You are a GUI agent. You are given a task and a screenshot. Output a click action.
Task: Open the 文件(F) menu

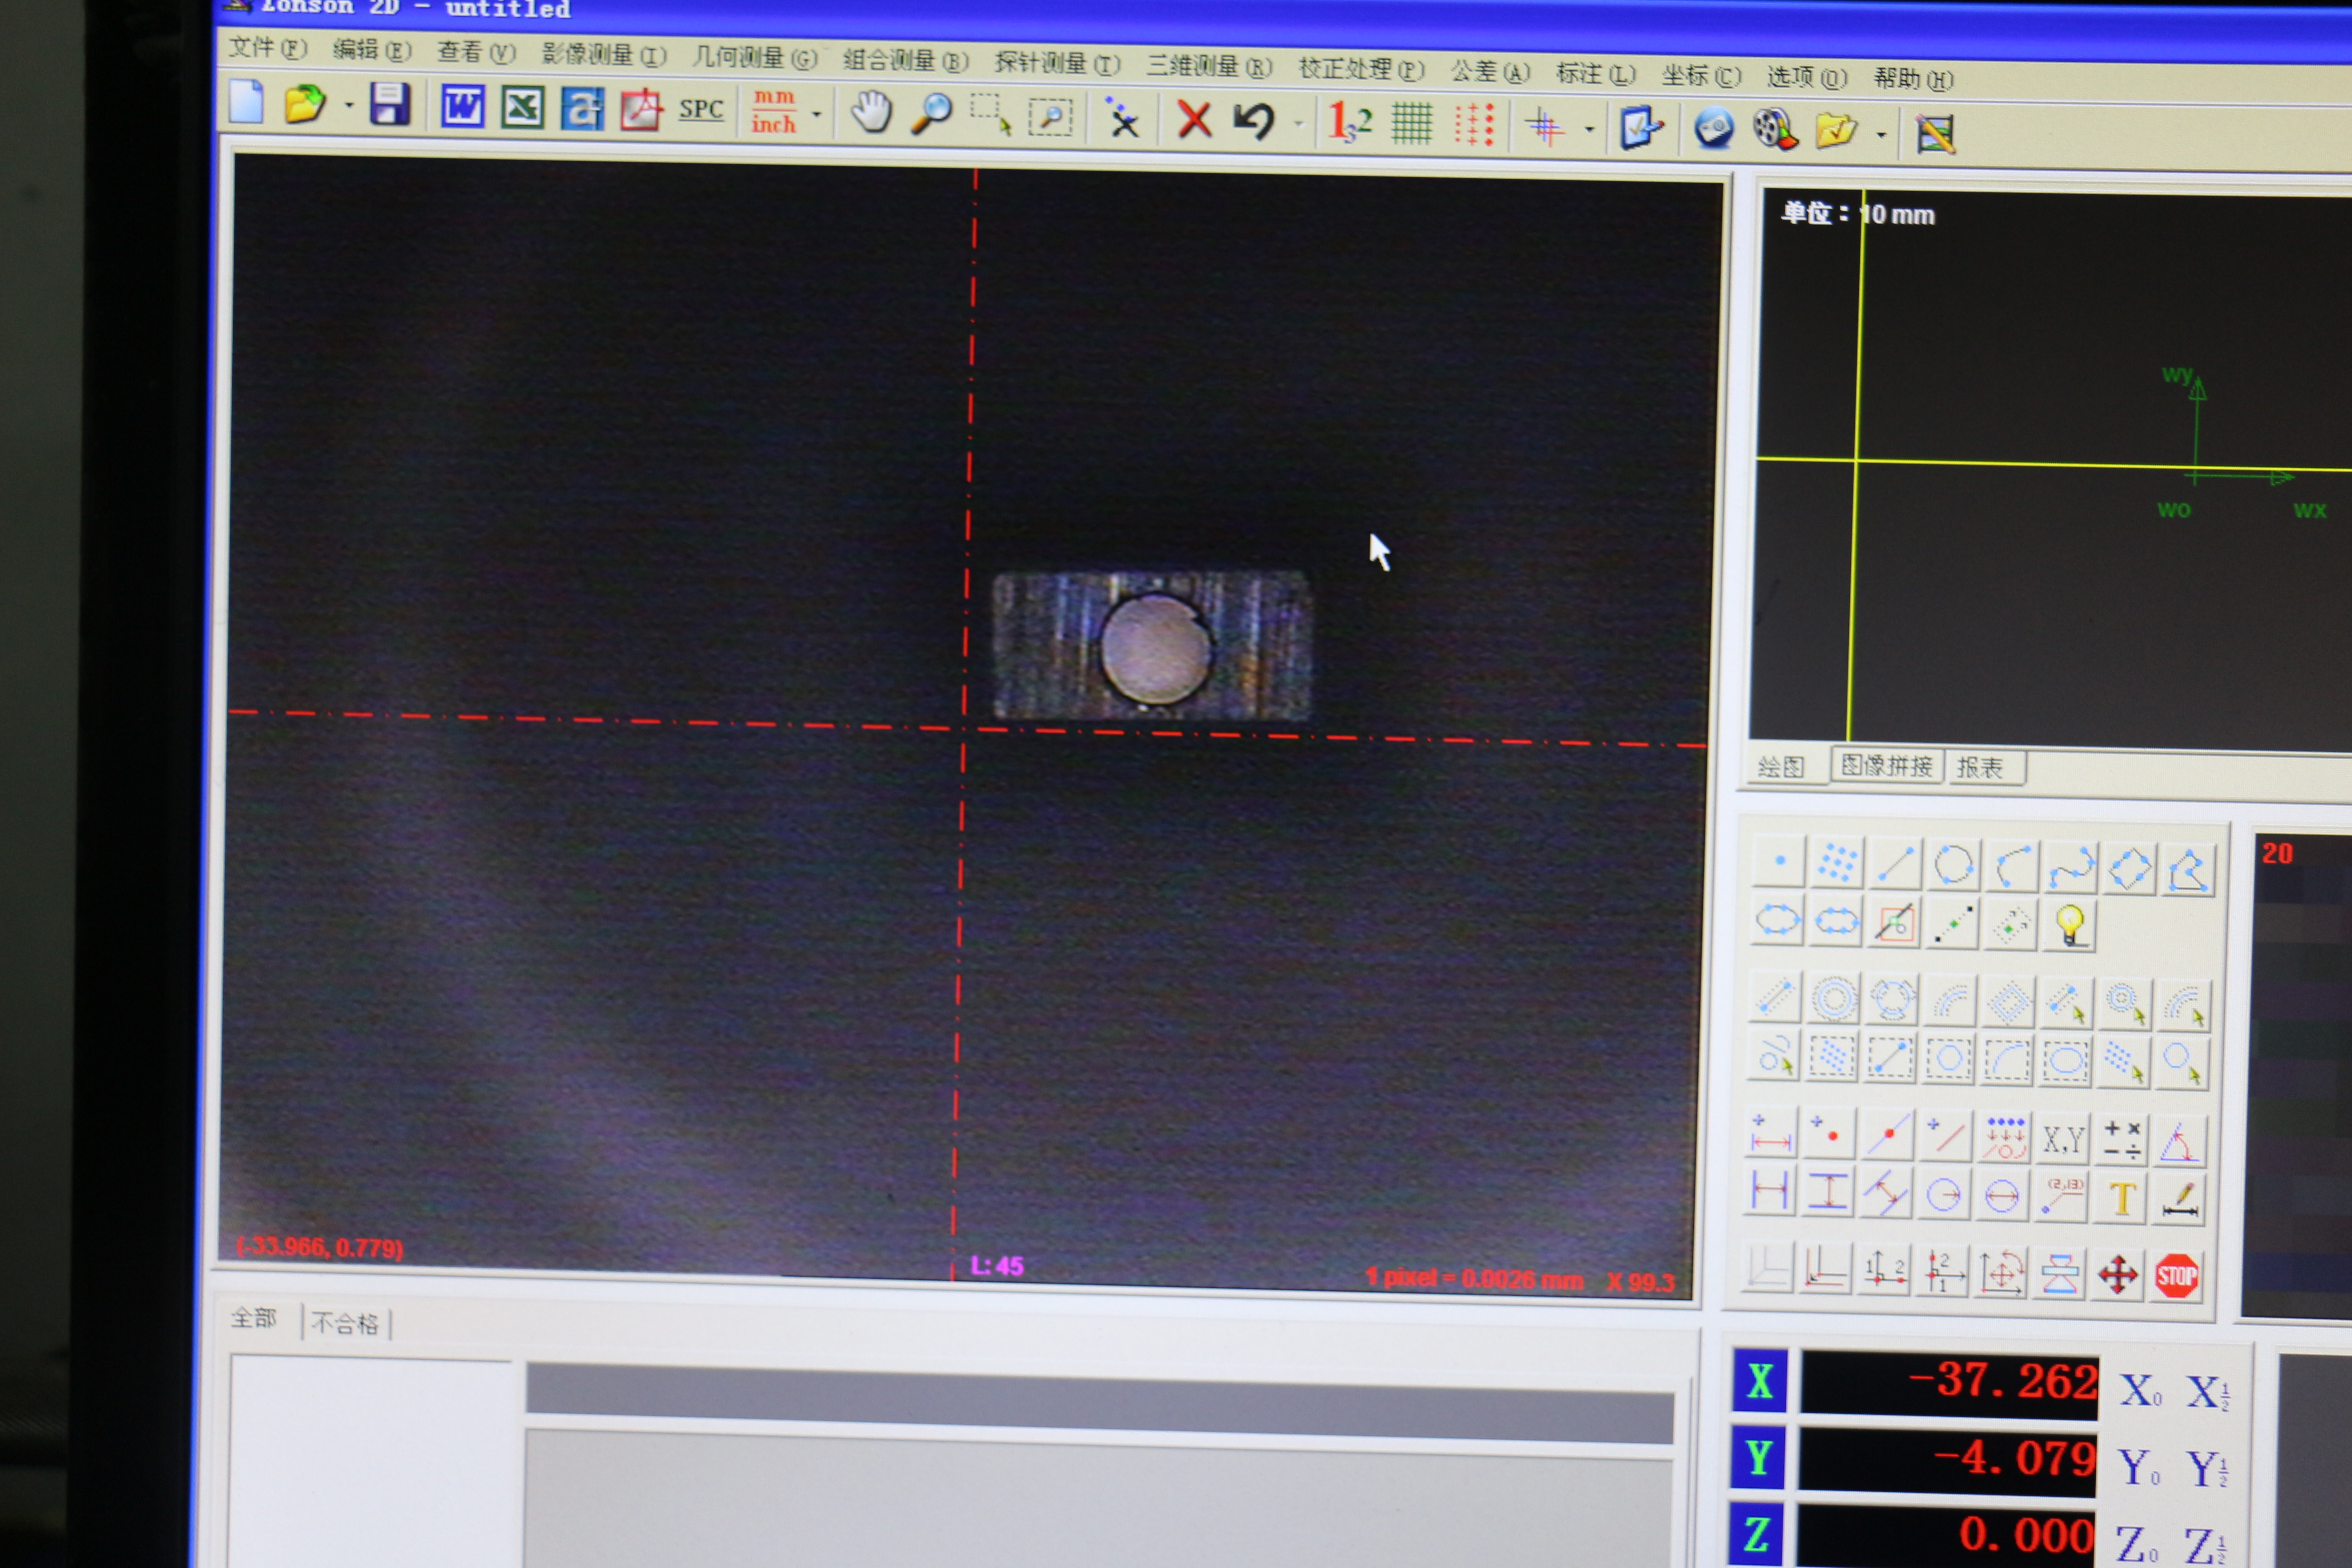point(268,47)
